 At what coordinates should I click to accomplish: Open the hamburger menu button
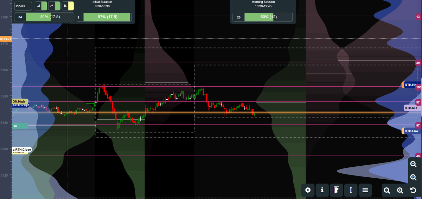(365, 190)
